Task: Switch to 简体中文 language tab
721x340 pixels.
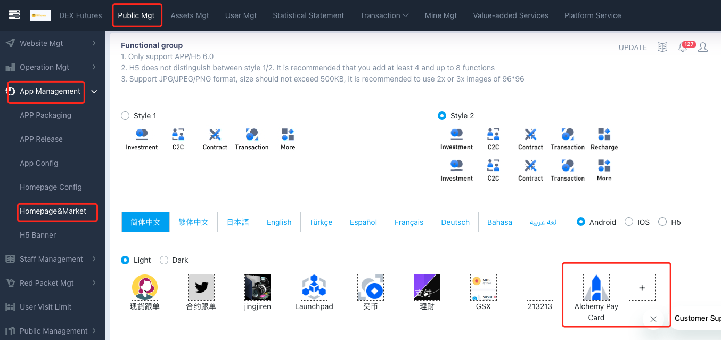Action: click(x=145, y=222)
